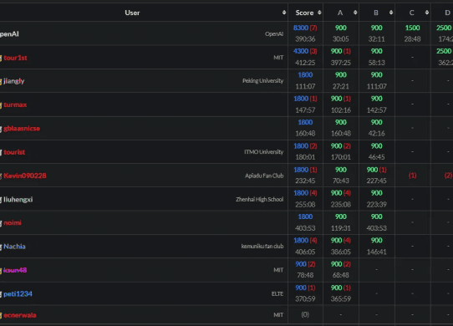Screen dimensions: 453x326
Task: Open noimi user profile
Action: click(13, 223)
